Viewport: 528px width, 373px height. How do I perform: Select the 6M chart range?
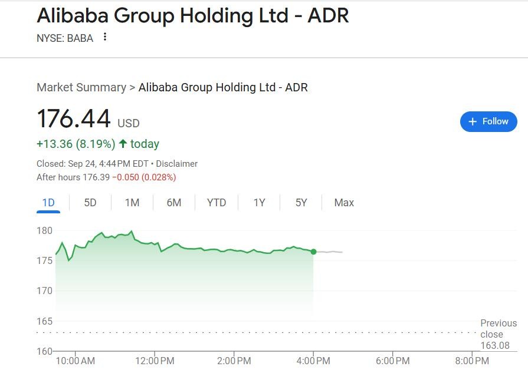[x=174, y=203]
